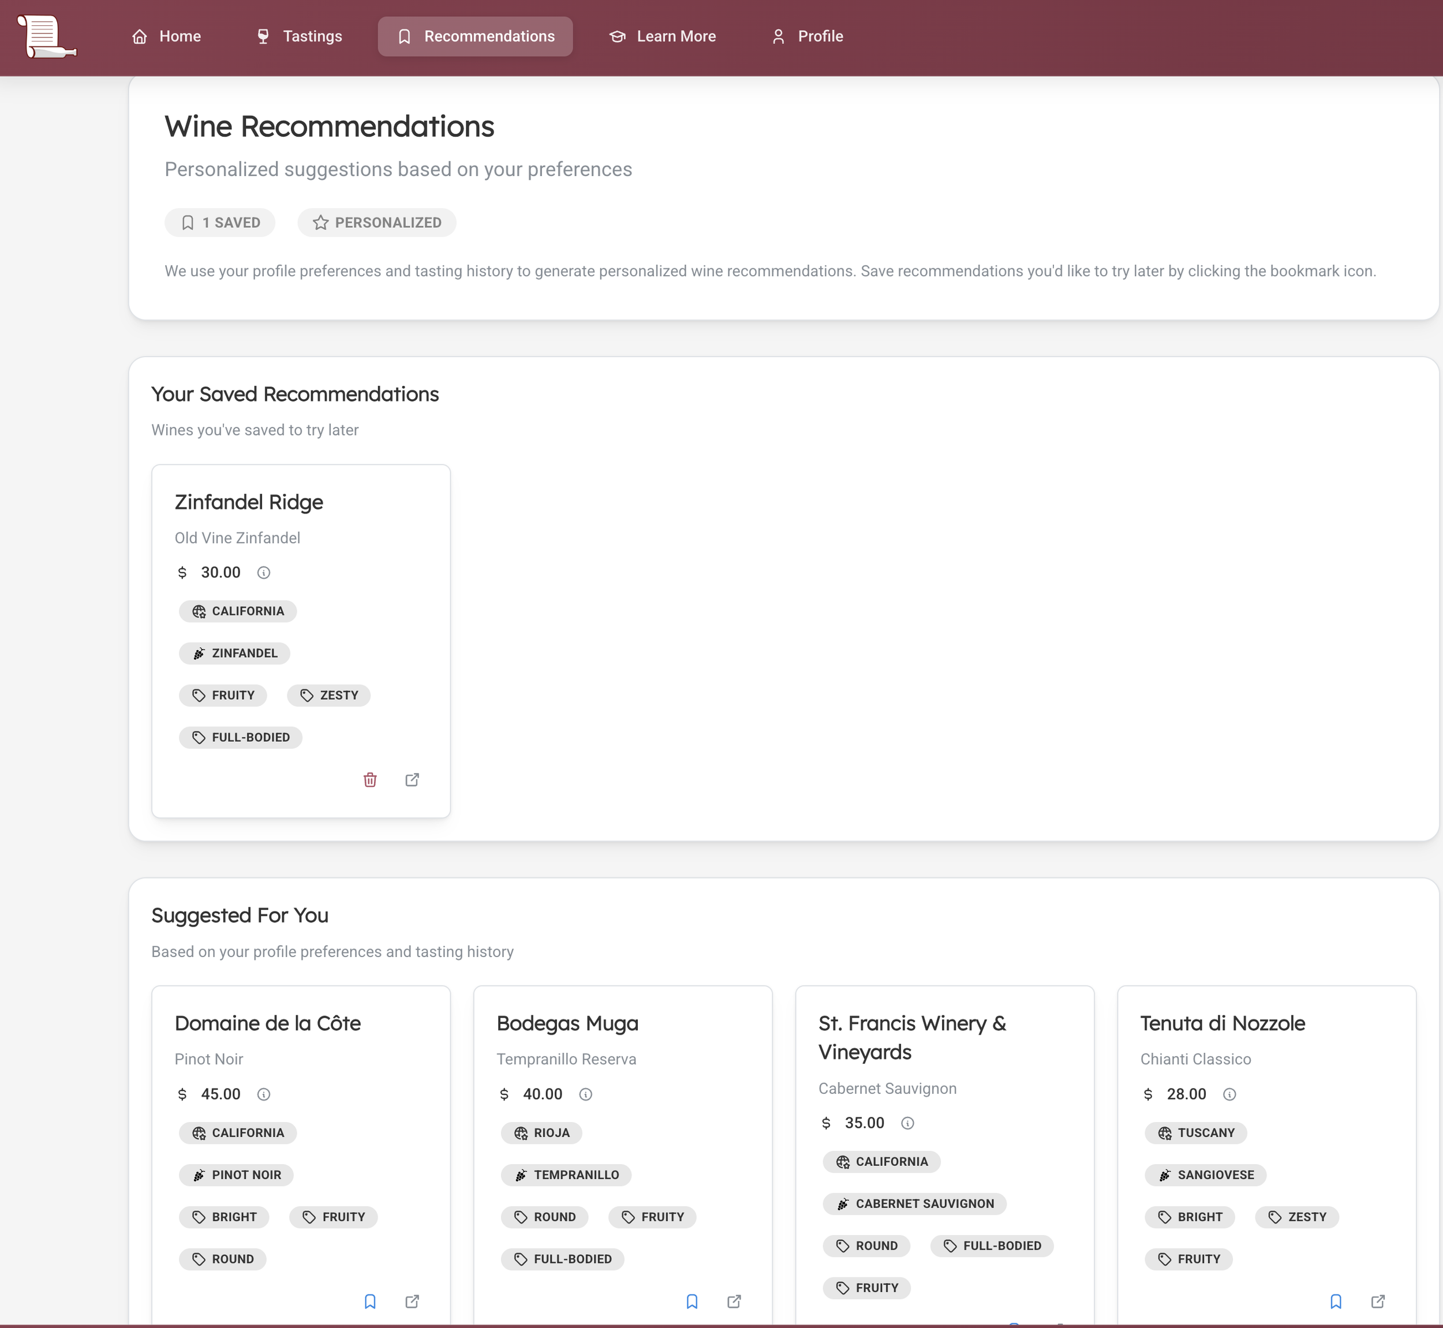
Task: Open external link for Zinfandel Ridge
Action: point(412,780)
